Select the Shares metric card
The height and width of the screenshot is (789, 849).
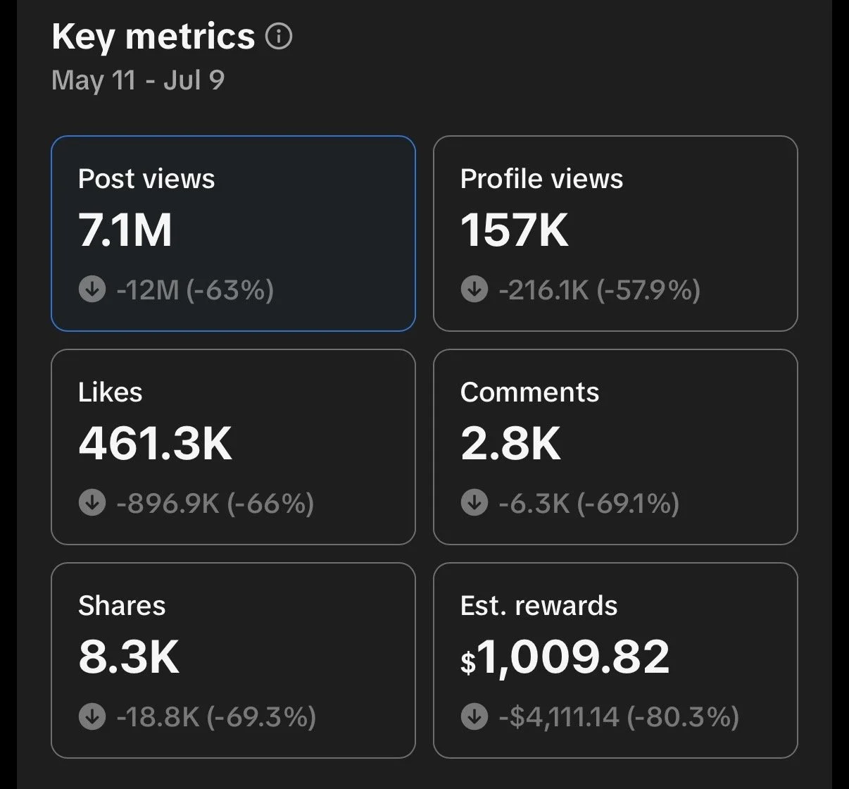point(233,660)
